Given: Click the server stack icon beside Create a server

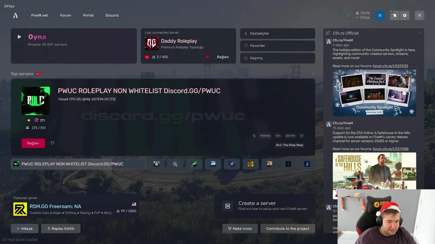Looking at the screenshot, I should click(228, 206).
